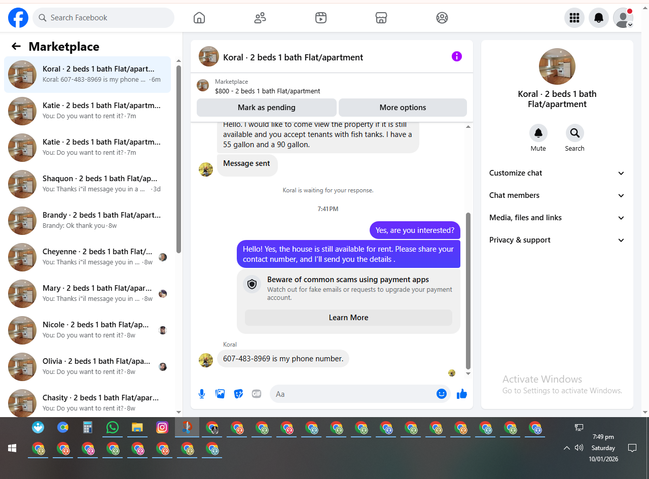Viewport: 649px width, 479px height.
Task: Open the Windows Start menu
Action: coord(12,449)
